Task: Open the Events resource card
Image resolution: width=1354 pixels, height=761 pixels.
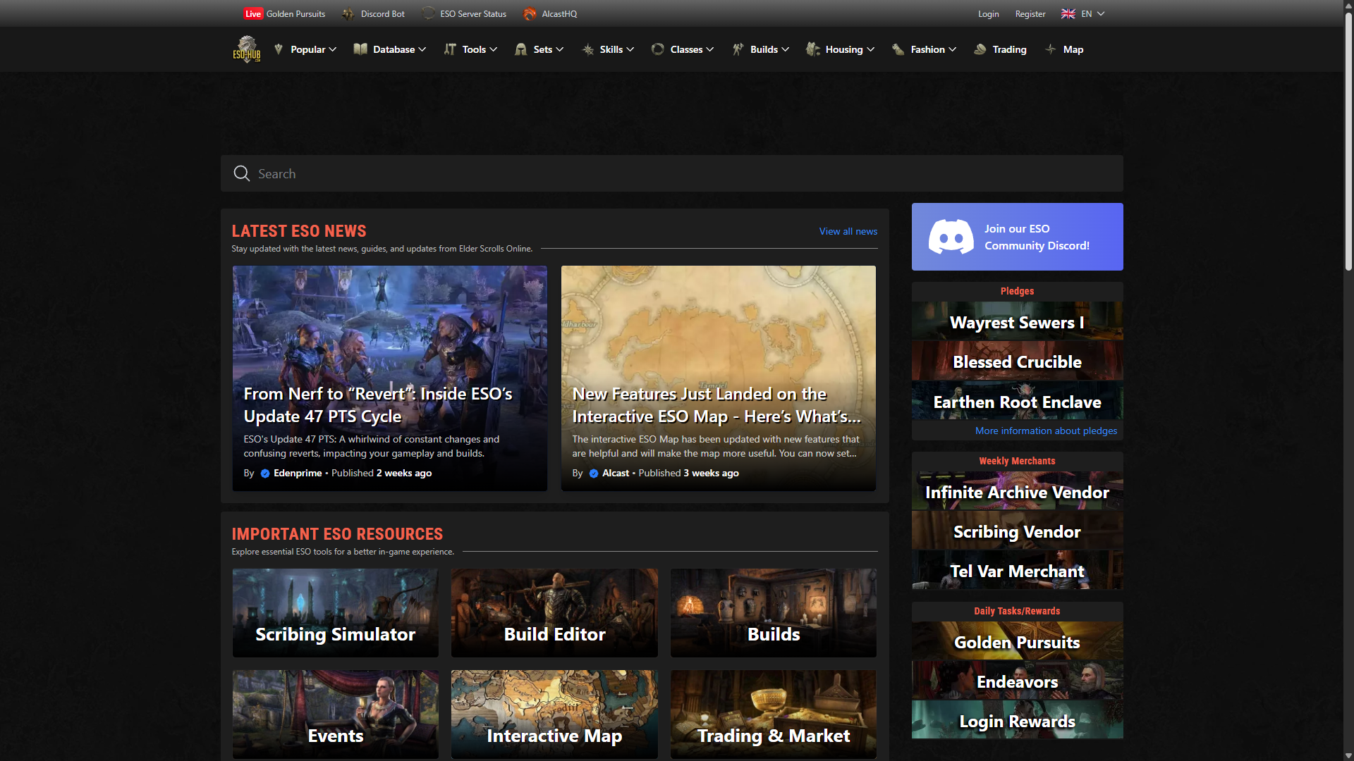Action: click(336, 714)
